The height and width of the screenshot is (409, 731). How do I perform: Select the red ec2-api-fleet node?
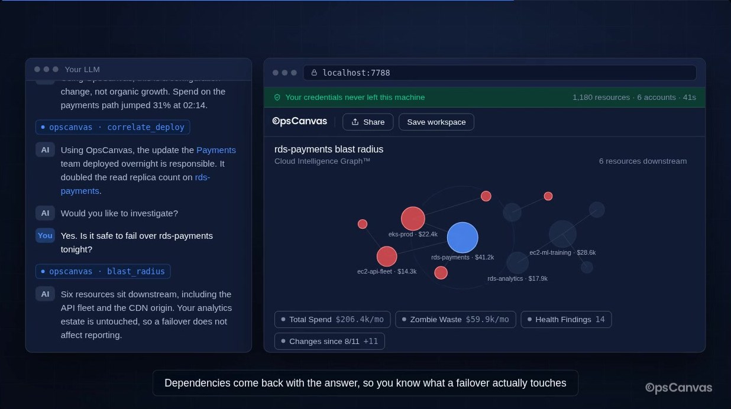click(x=387, y=257)
